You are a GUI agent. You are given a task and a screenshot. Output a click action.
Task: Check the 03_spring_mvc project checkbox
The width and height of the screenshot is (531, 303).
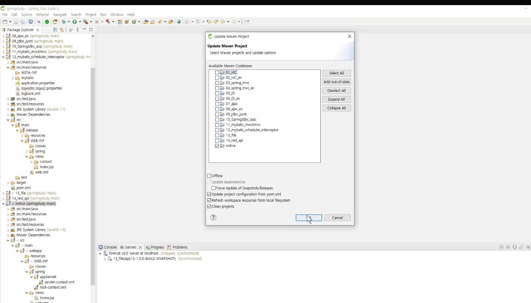point(217,83)
